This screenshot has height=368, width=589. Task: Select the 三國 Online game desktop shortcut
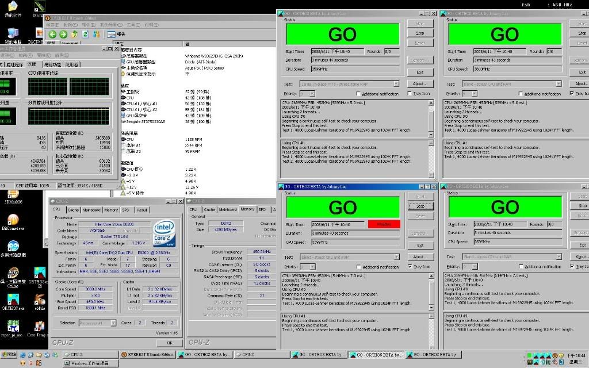[14, 278]
